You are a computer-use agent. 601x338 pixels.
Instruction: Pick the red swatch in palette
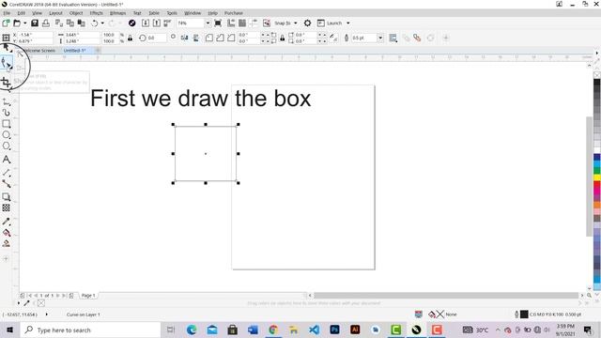(597, 185)
